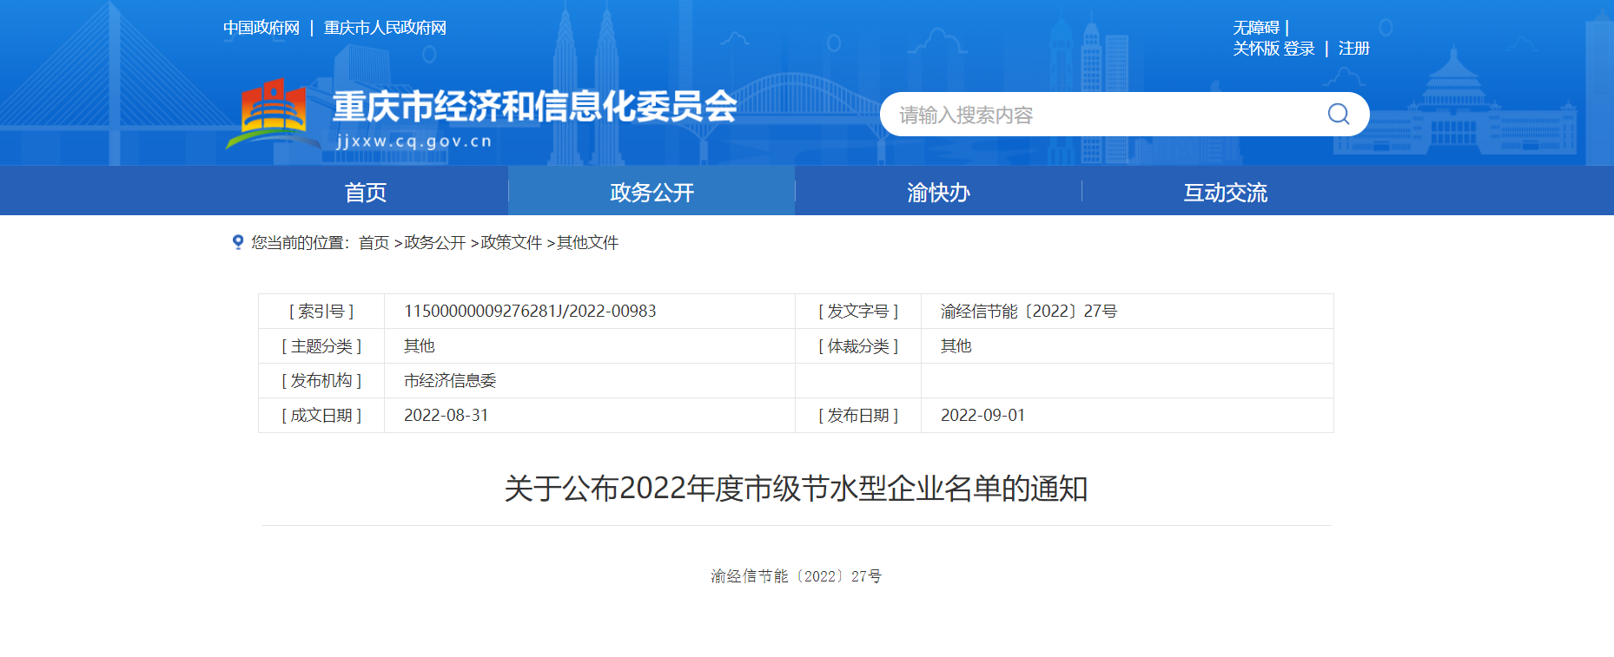Screen dimensions: 1614x657
Task: Click the article title about 节水型企业名单
Action: click(x=796, y=489)
